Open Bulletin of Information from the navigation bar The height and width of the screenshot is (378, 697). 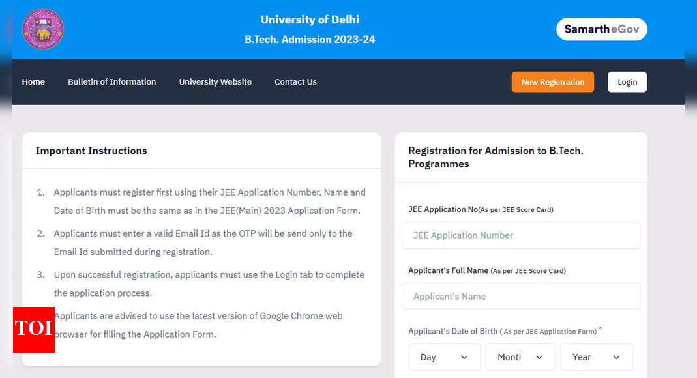[112, 81]
